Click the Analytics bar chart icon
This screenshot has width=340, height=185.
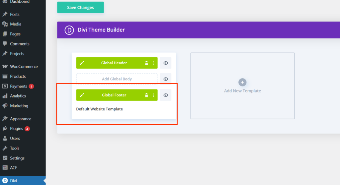point(5,96)
